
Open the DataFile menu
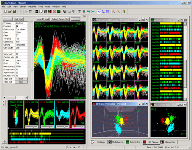click(x=32, y=6)
